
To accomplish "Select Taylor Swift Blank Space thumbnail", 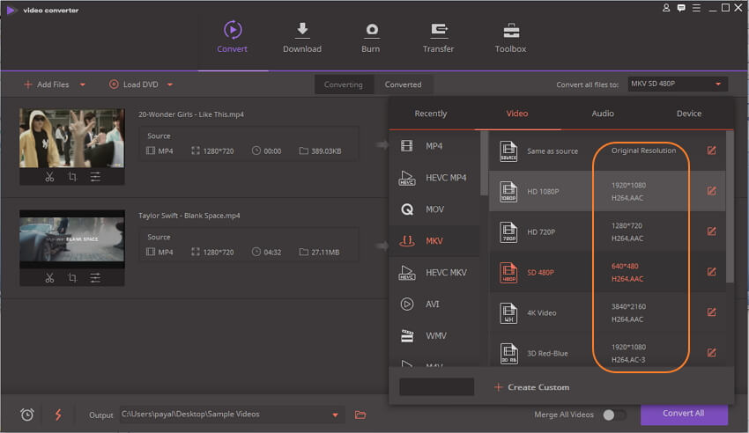I will point(71,239).
